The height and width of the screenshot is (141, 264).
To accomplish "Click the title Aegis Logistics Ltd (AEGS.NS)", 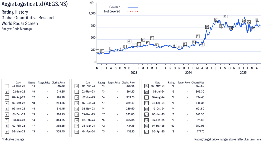I will (x=35, y=4).
